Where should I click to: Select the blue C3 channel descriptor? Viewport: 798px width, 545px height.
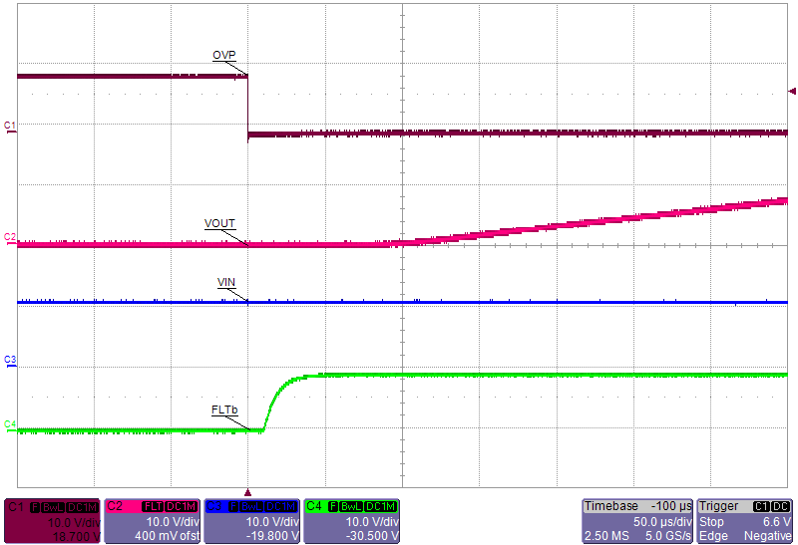pyautogui.click(x=251, y=521)
